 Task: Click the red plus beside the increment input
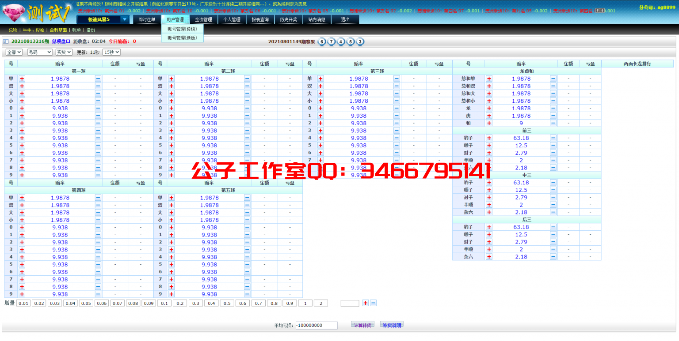point(365,303)
